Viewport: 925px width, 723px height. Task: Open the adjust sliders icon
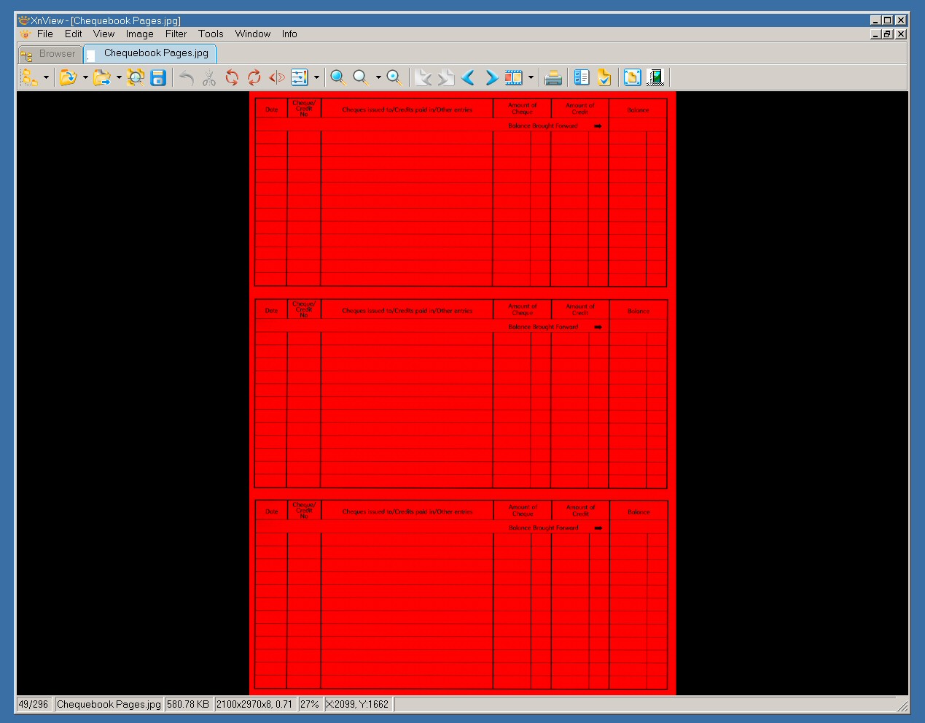point(300,77)
